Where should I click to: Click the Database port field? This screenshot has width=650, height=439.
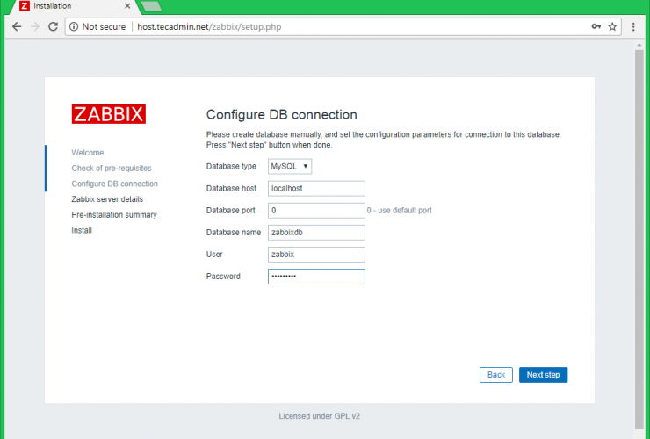(x=316, y=210)
